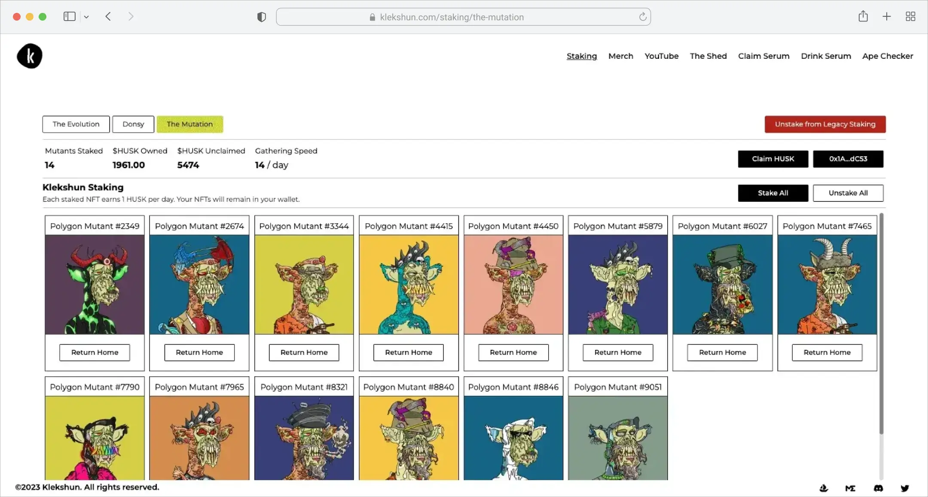The image size is (928, 497).
Task: Open the Claim Serum nav link
Action: (x=764, y=56)
